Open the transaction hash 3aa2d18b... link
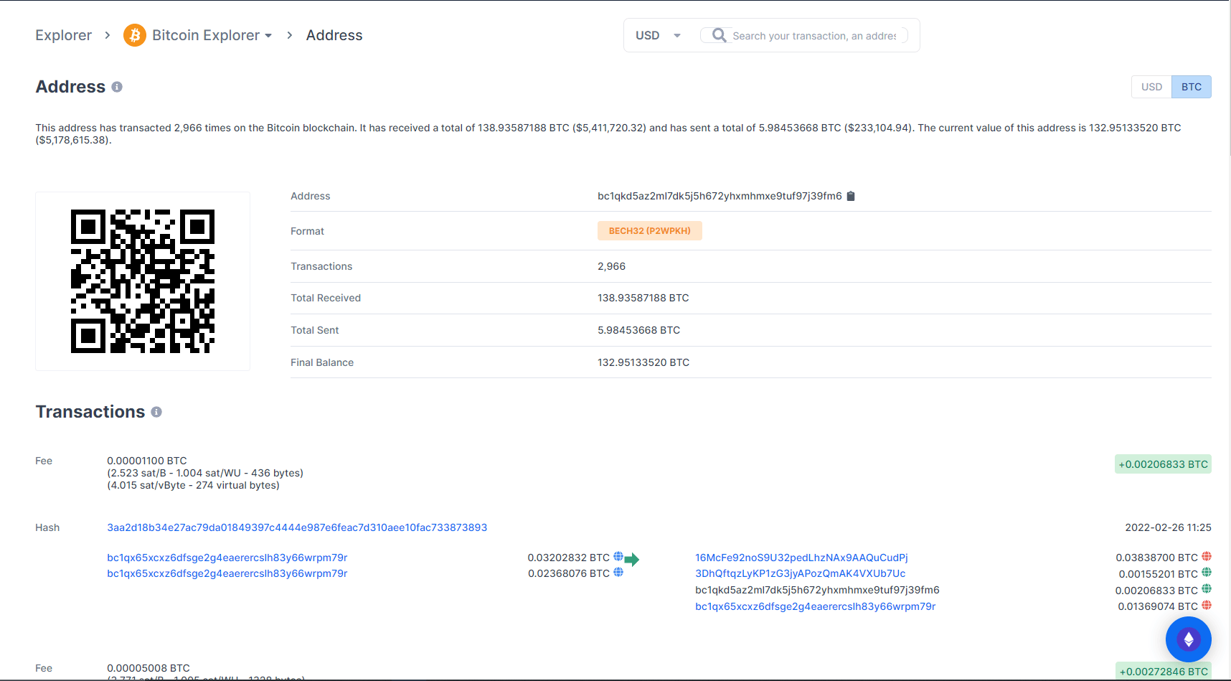 [297, 527]
